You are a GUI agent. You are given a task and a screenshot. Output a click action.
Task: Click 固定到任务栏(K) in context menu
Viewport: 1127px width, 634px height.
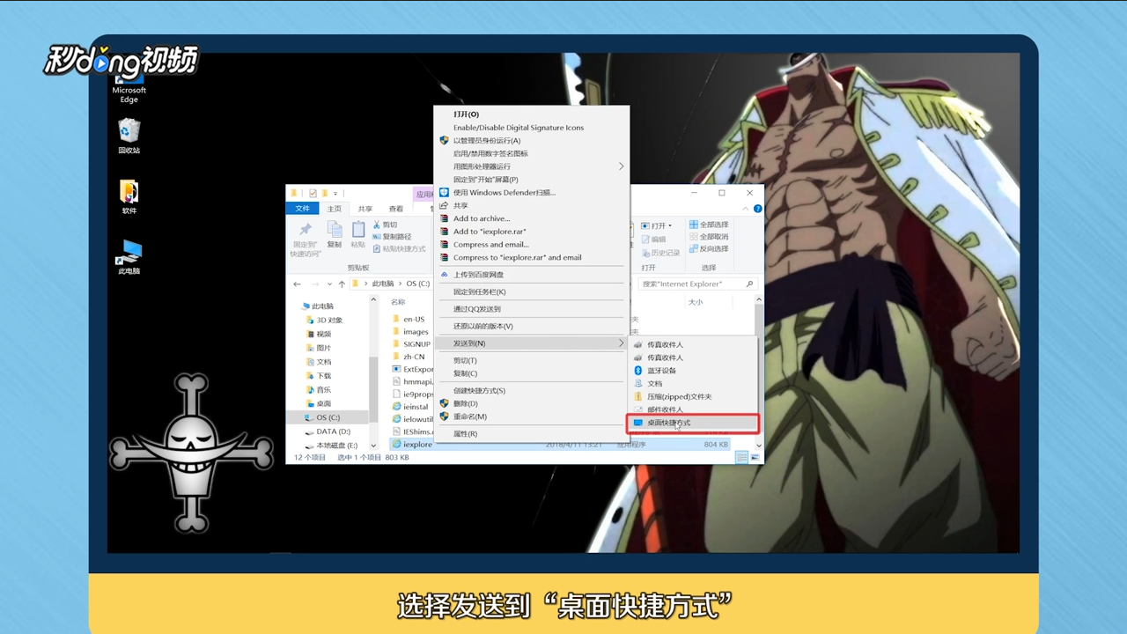531,291
